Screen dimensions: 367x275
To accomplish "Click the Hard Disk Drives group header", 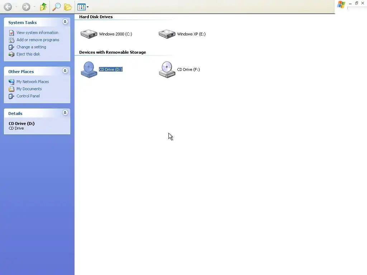I will coord(96,17).
